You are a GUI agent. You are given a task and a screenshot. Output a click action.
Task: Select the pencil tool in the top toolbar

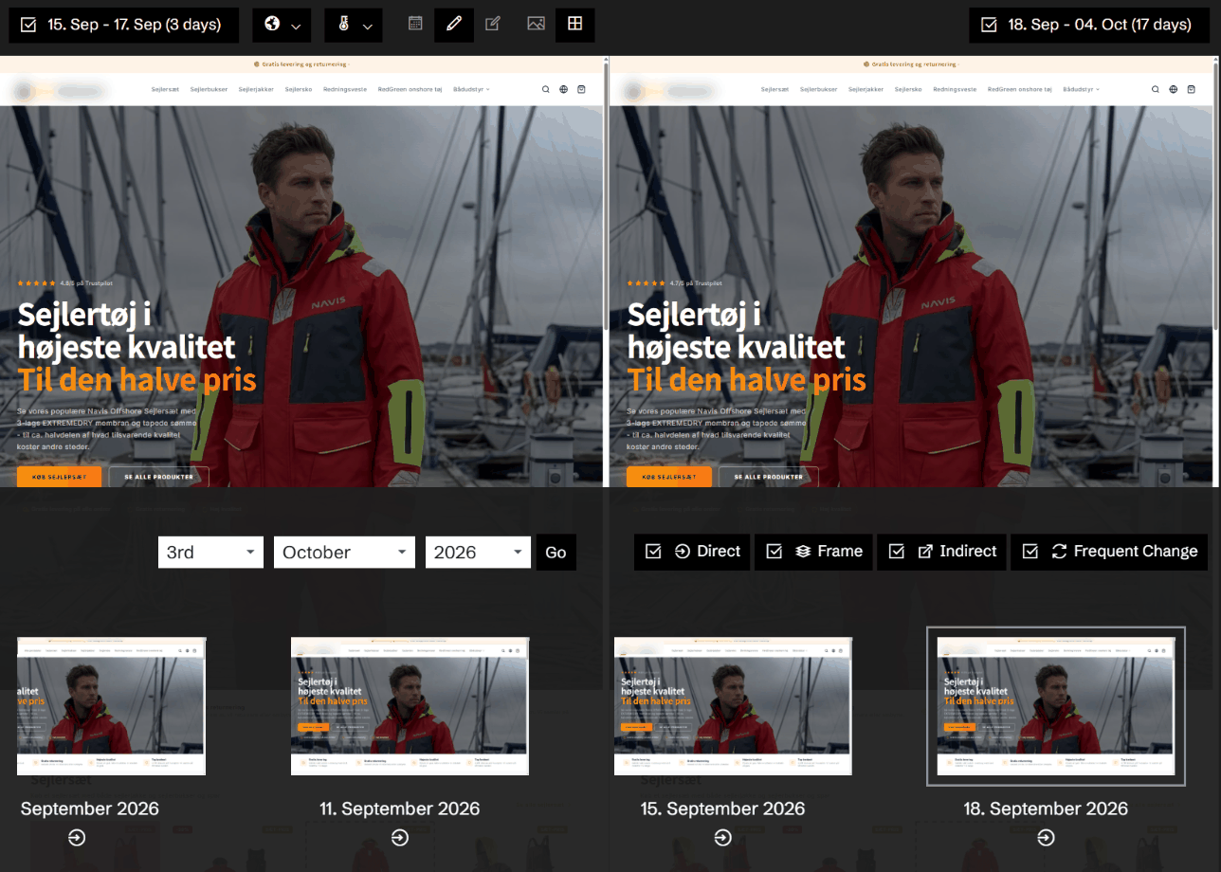pyautogui.click(x=454, y=24)
